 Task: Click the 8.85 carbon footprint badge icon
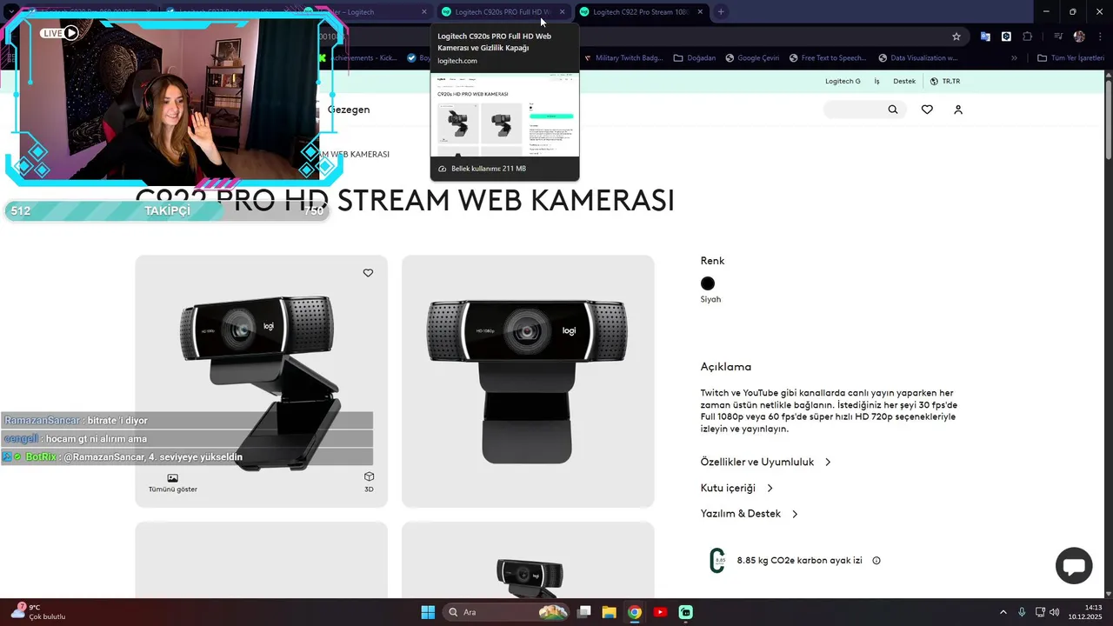point(717,561)
